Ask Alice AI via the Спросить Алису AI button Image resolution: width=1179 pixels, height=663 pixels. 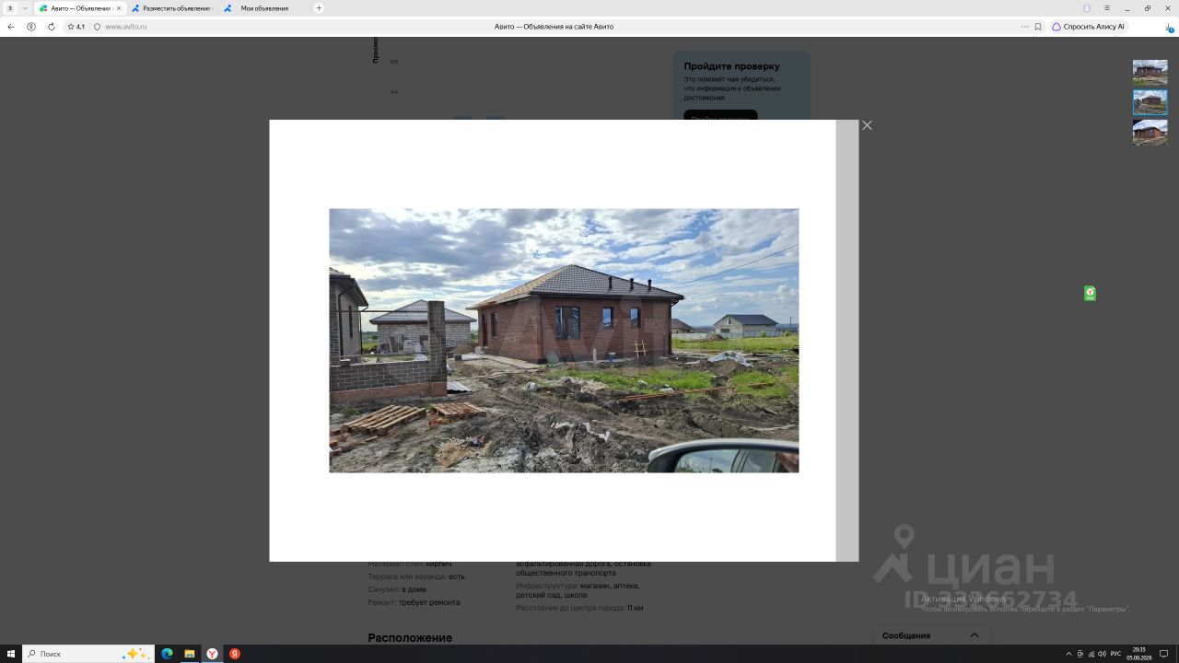[x=1089, y=27]
